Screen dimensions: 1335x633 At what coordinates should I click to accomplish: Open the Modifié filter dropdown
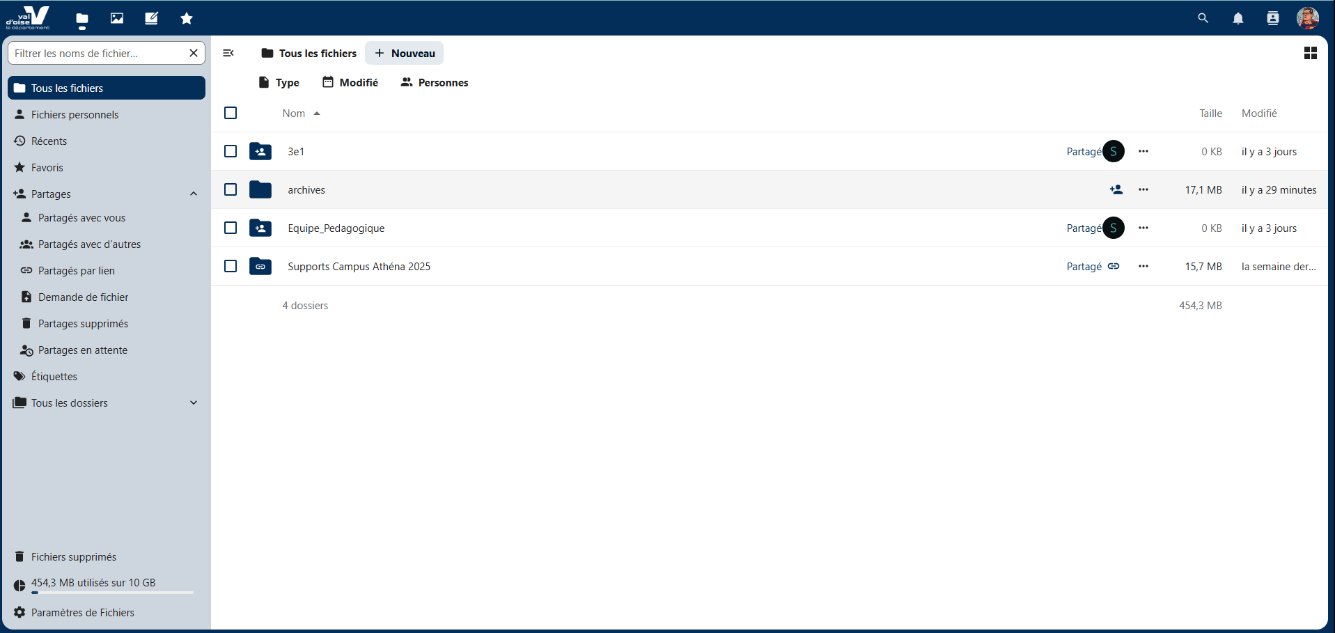pos(350,82)
